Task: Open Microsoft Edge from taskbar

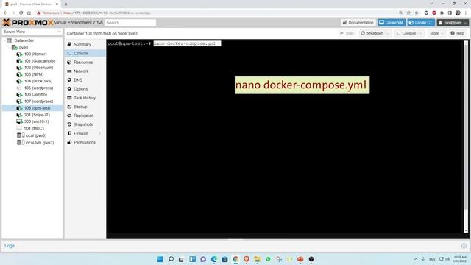Action: tap(214, 259)
